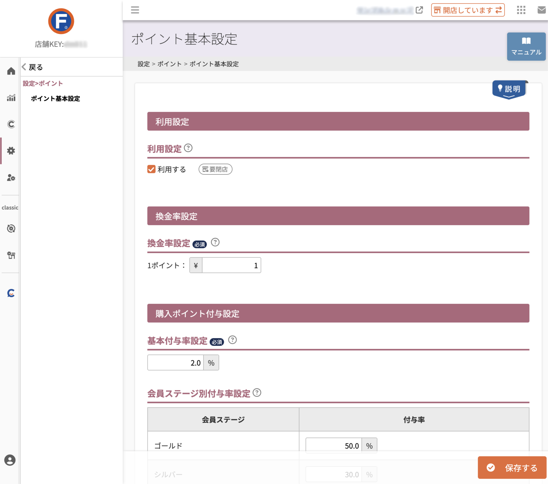
Task: Select ポイント基本設定 in the sidebar navigation
Action: 55,99
